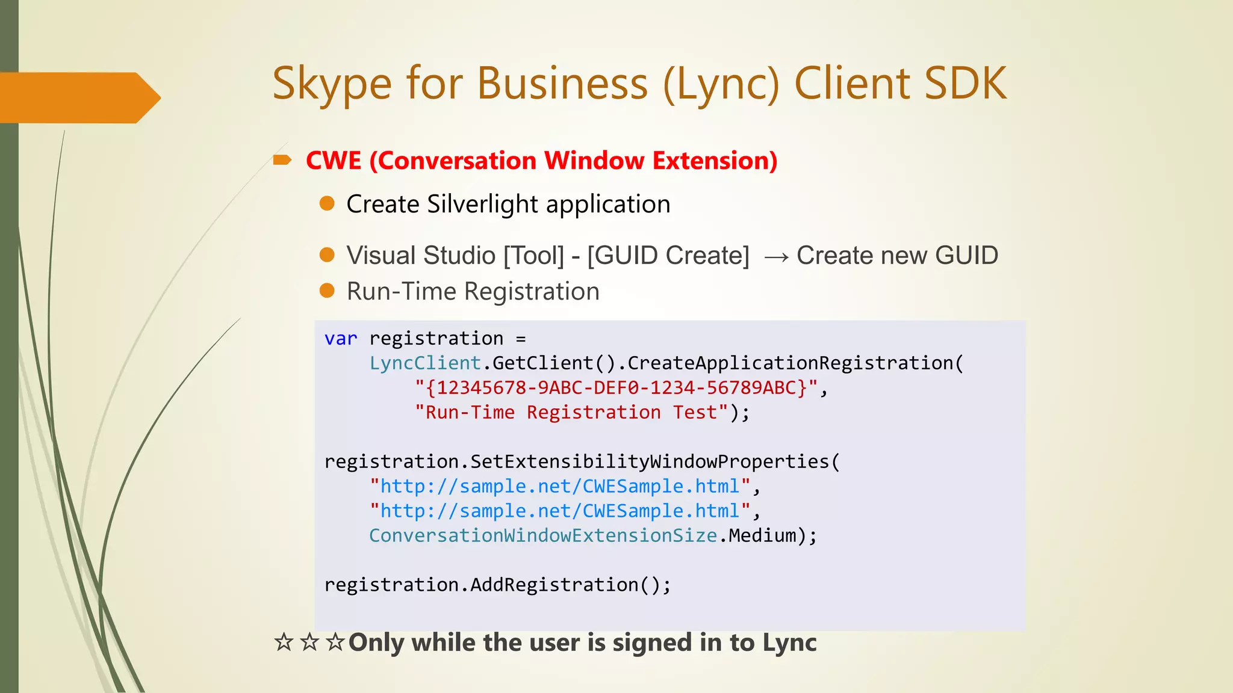Click the orange arrow bullet beside the CWE heading
Image resolution: width=1233 pixels, height=693 pixels.
click(282, 160)
